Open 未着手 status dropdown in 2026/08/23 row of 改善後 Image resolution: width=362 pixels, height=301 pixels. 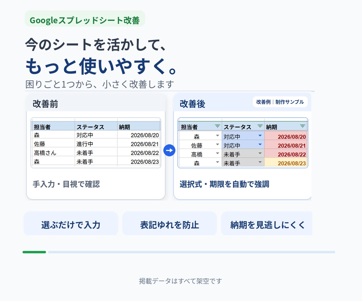point(260,162)
